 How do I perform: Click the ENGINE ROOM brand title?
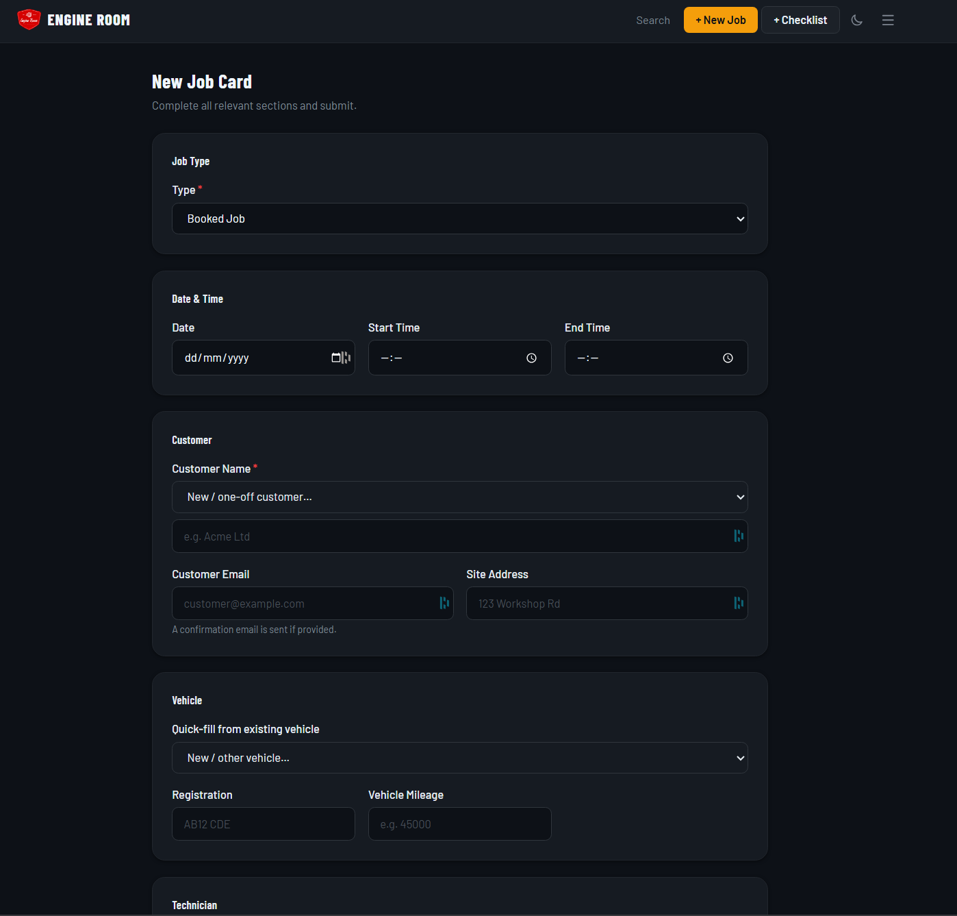(x=88, y=20)
